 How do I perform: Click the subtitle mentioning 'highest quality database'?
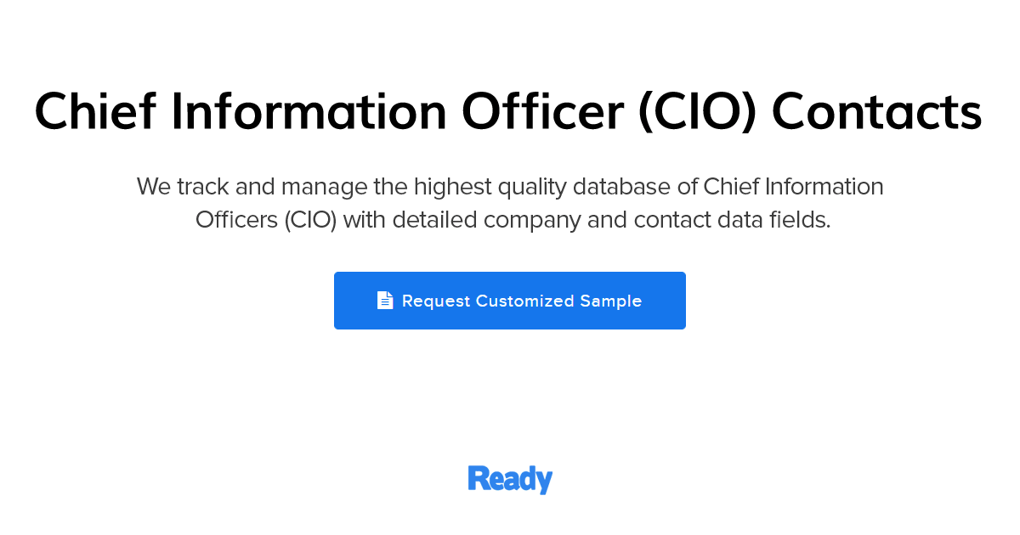(x=510, y=186)
